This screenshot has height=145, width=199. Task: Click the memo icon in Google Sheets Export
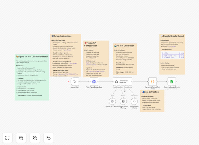coord(162,36)
